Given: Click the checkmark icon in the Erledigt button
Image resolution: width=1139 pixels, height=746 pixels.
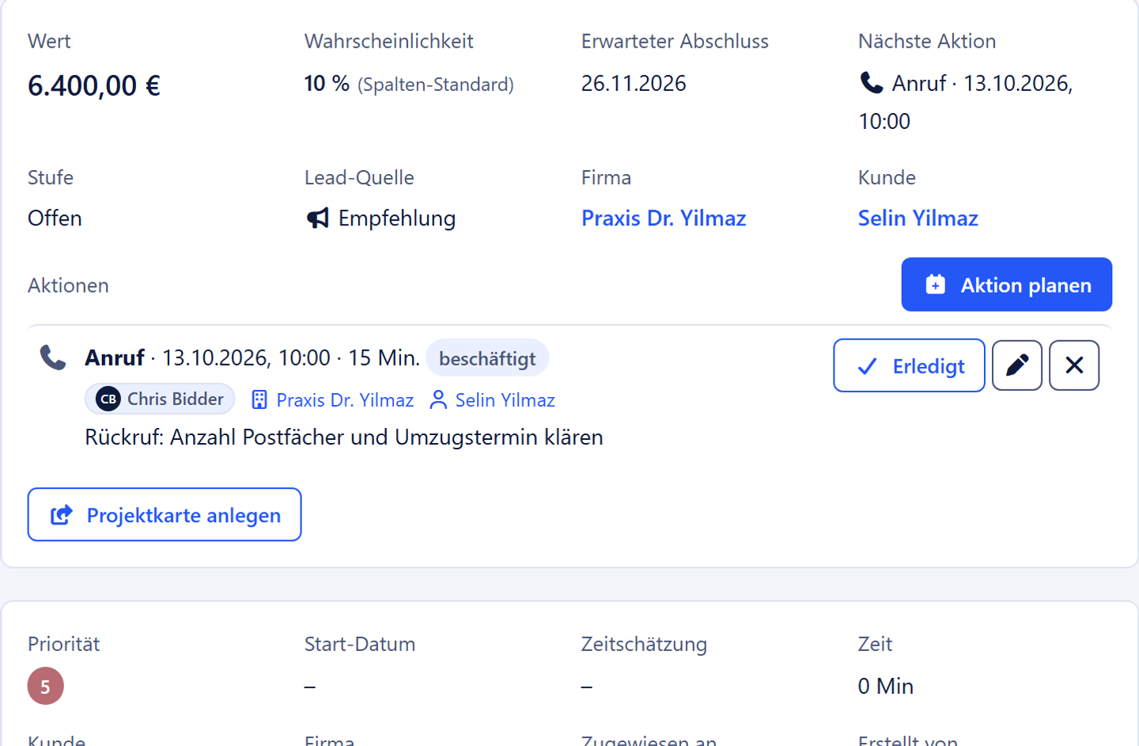Looking at the screenshot, I should (x=867, y=366).
